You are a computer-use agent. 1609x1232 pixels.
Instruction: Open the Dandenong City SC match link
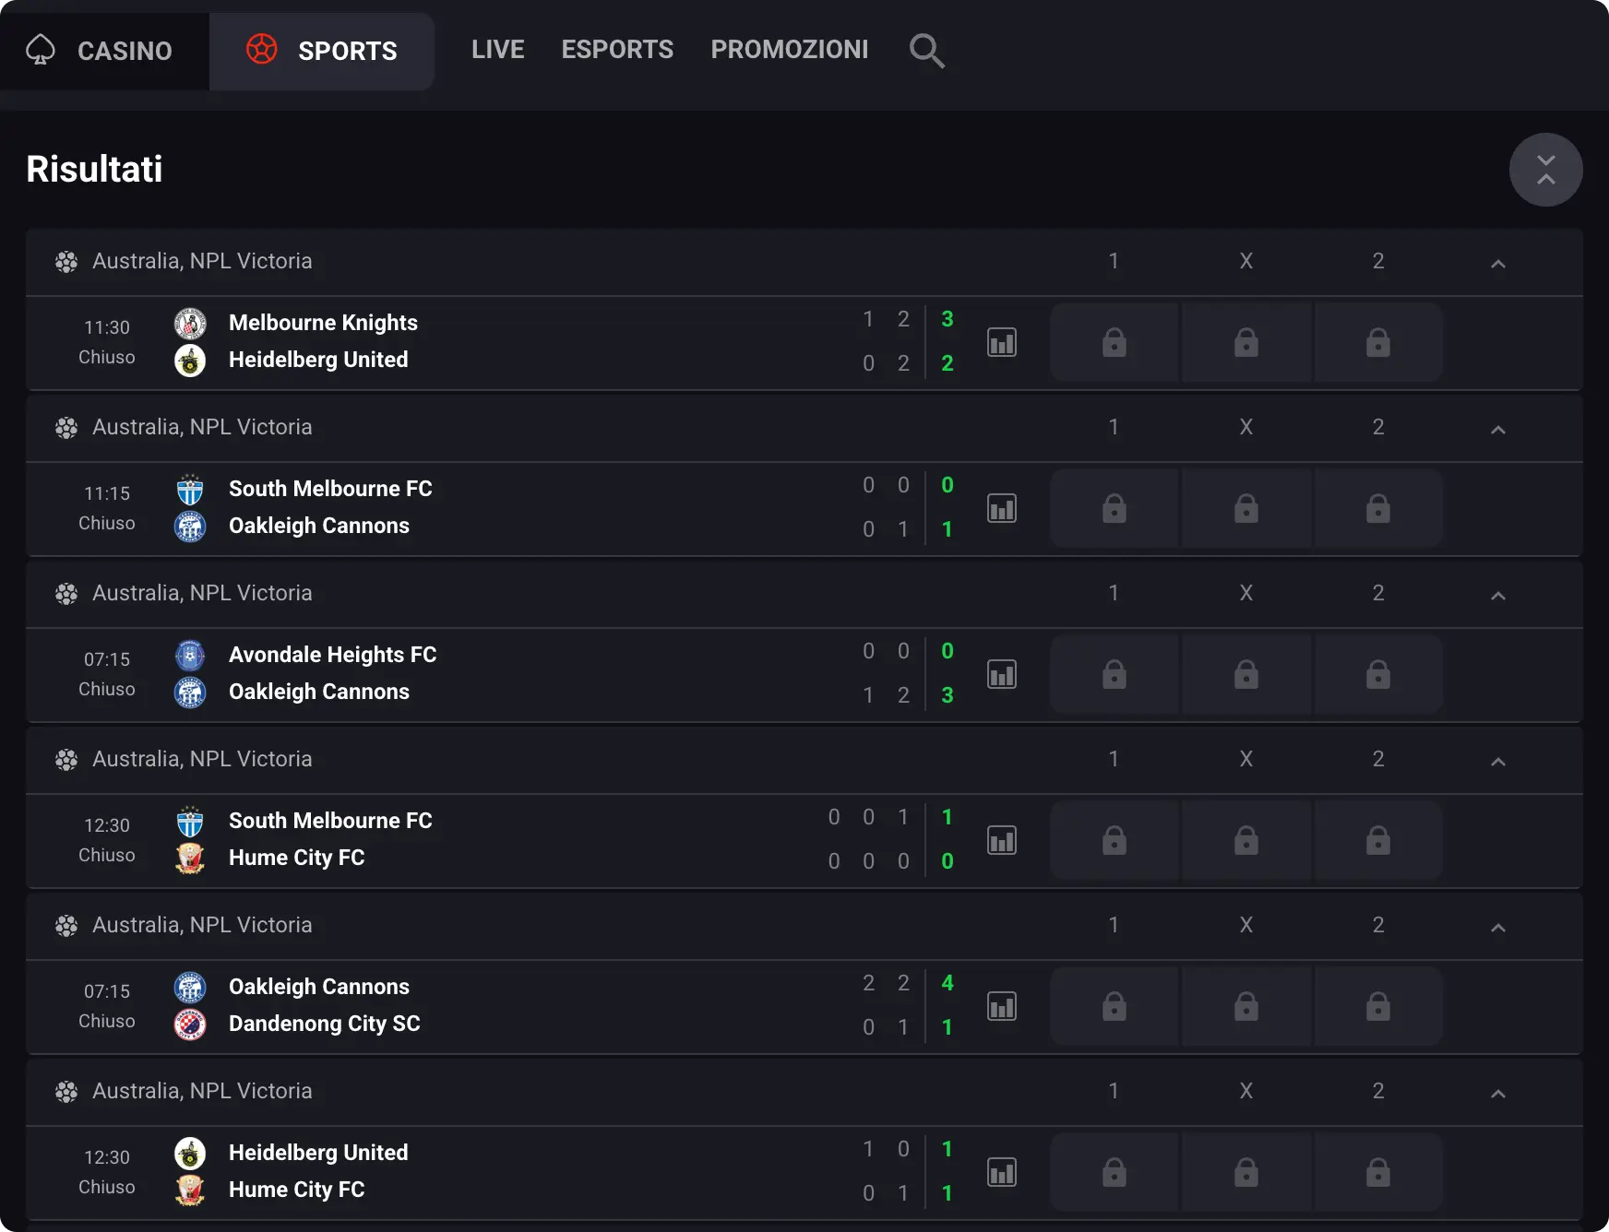click(x=325, y=1024)
